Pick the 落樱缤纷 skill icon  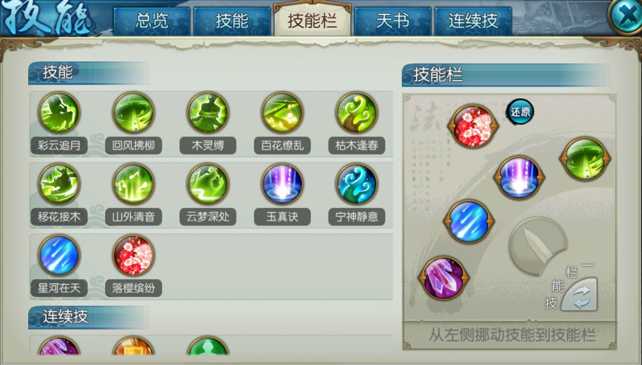click(x=134, y=256)
